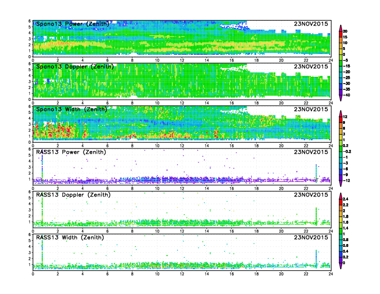The image size is (380, 294).
Task: Click hour tick '12' below Spano13 Power panel
Action: click(x=182, y=61)
